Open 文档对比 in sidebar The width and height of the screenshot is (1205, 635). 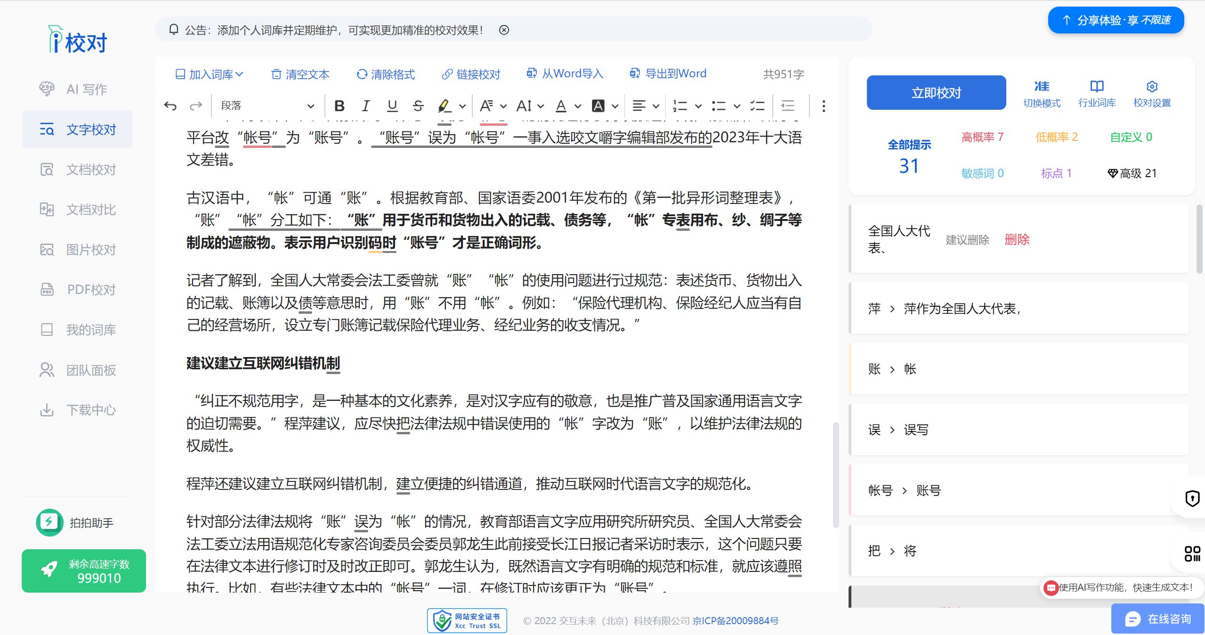[x=78, y=209]
